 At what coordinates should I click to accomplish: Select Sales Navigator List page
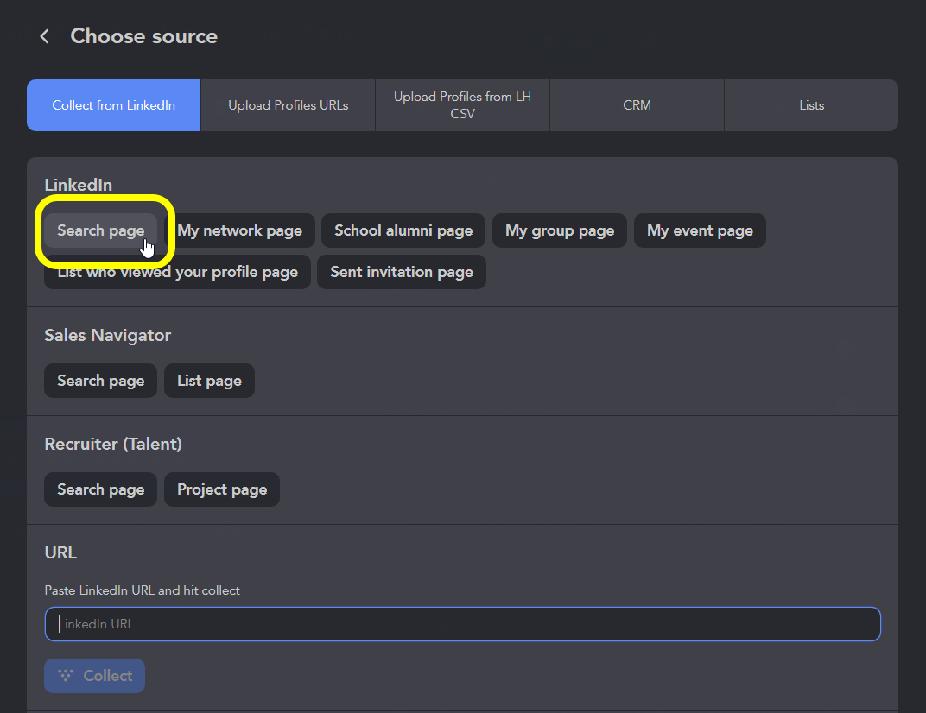[x=210, y=381]
